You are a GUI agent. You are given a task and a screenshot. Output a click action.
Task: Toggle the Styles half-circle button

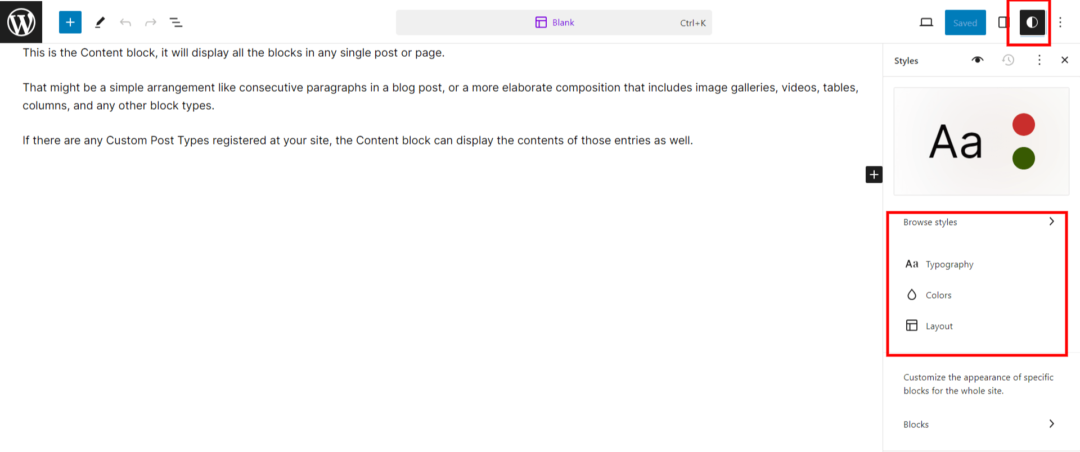coord(1032,22)
